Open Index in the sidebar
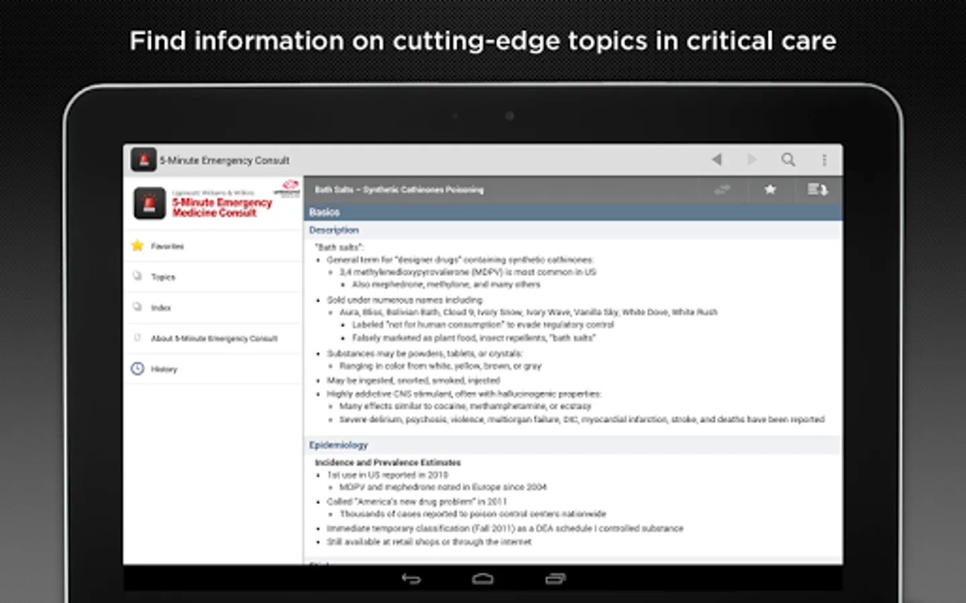Viewport: 966px width, 603px height. pos(213,308)
